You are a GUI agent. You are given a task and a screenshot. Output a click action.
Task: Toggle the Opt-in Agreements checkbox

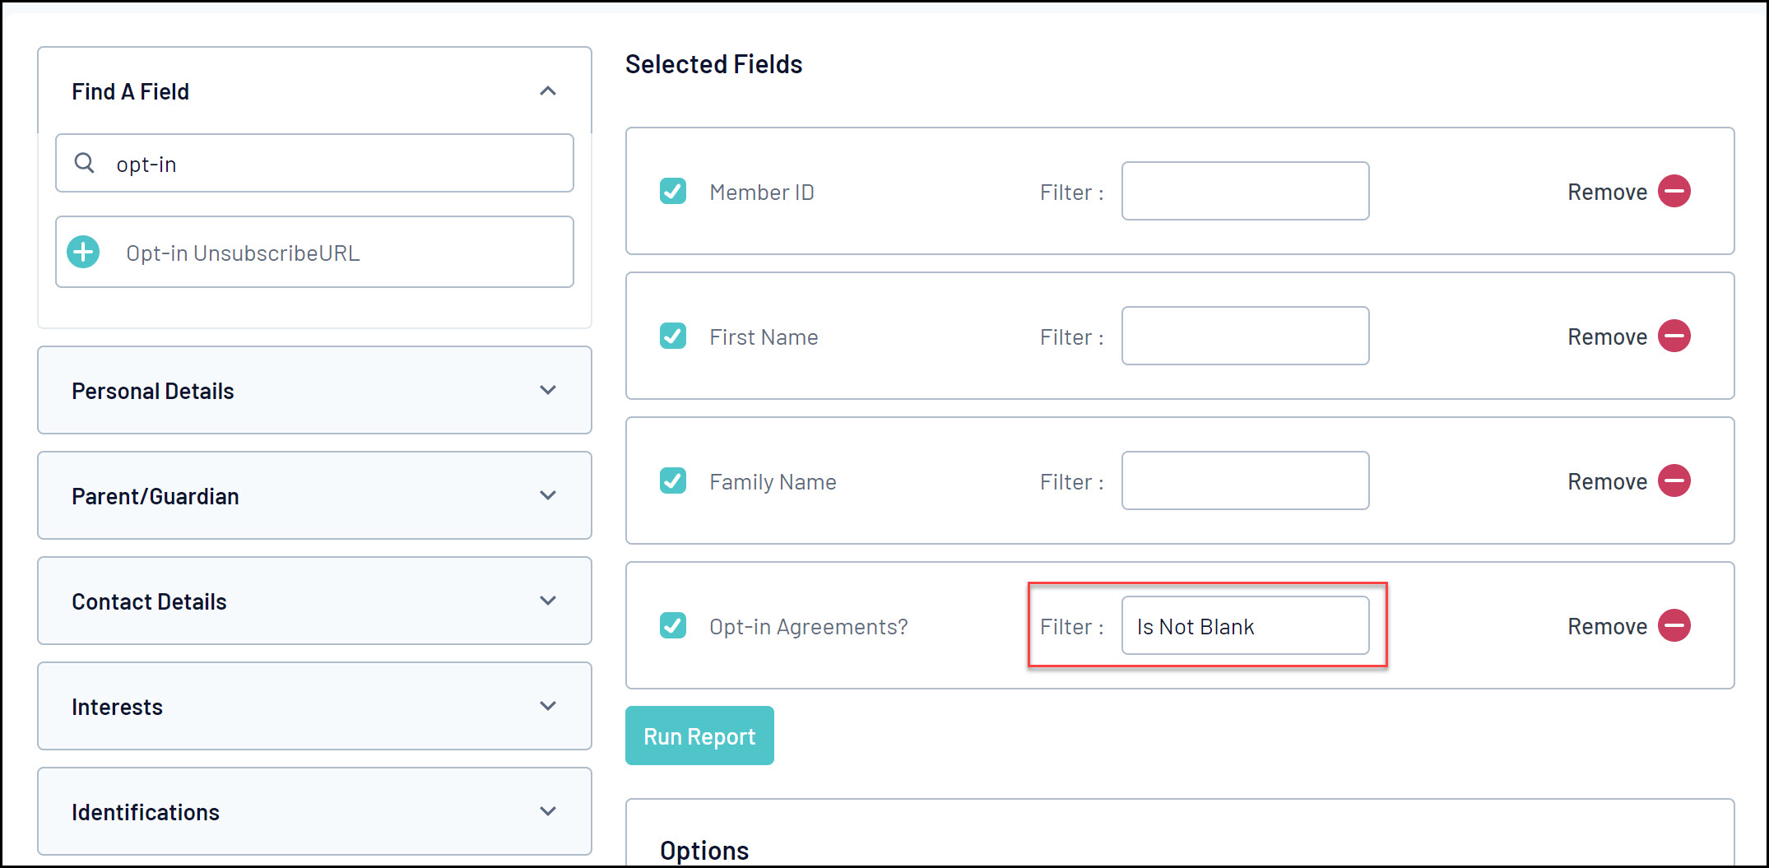673,626
